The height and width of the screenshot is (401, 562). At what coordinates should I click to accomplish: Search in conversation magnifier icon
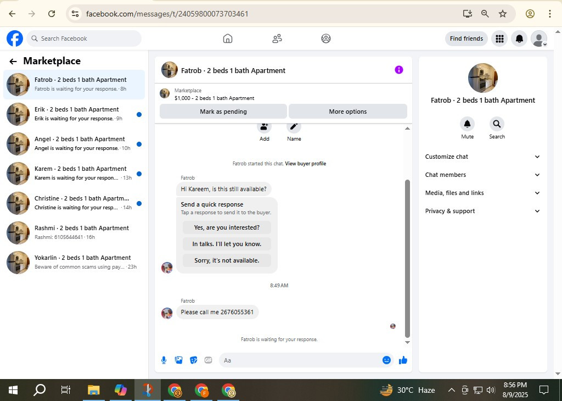click(497, 124)
